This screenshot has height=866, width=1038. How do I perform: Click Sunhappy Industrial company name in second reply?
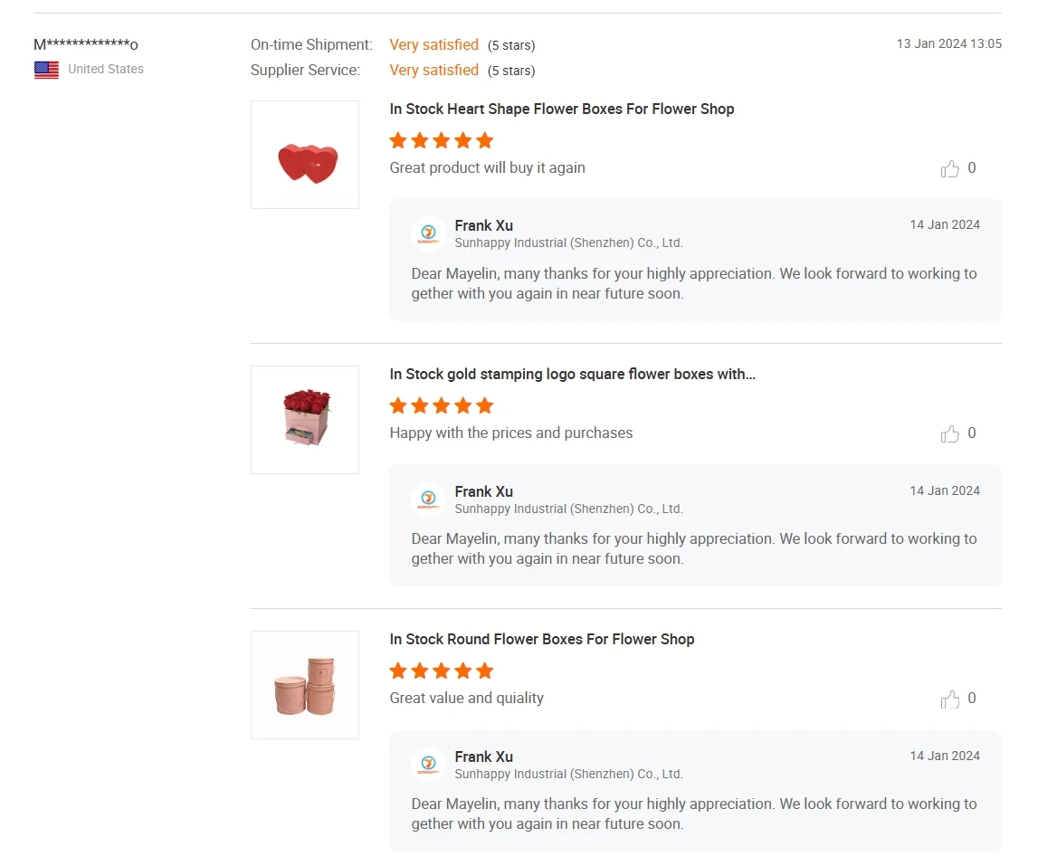567,509
